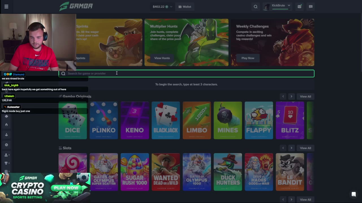Go to previous Slots games
The image size is (362, 203).
(283, 148)
